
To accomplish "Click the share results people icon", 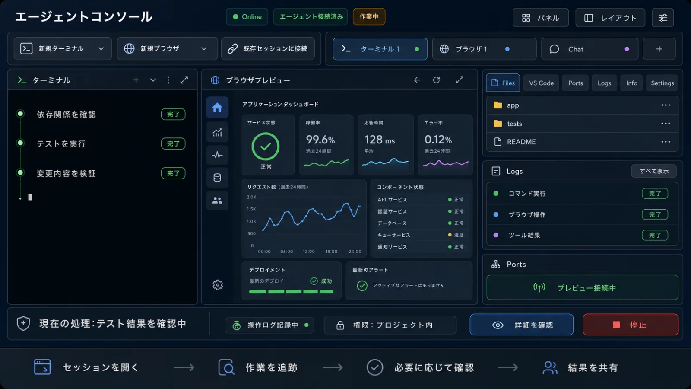I will point(550,367).
